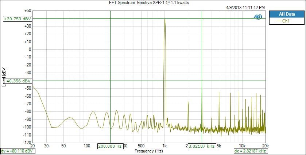
Task: Click the Level (dBV) vertical axis label
Action: pyautogui.click(x=4, y=76)
